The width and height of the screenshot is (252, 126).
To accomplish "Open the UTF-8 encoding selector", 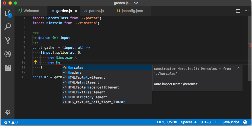I will (x=206, y=122).
